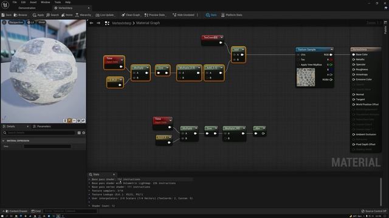
Task: Open the Help menu
Action: point(67,2)
